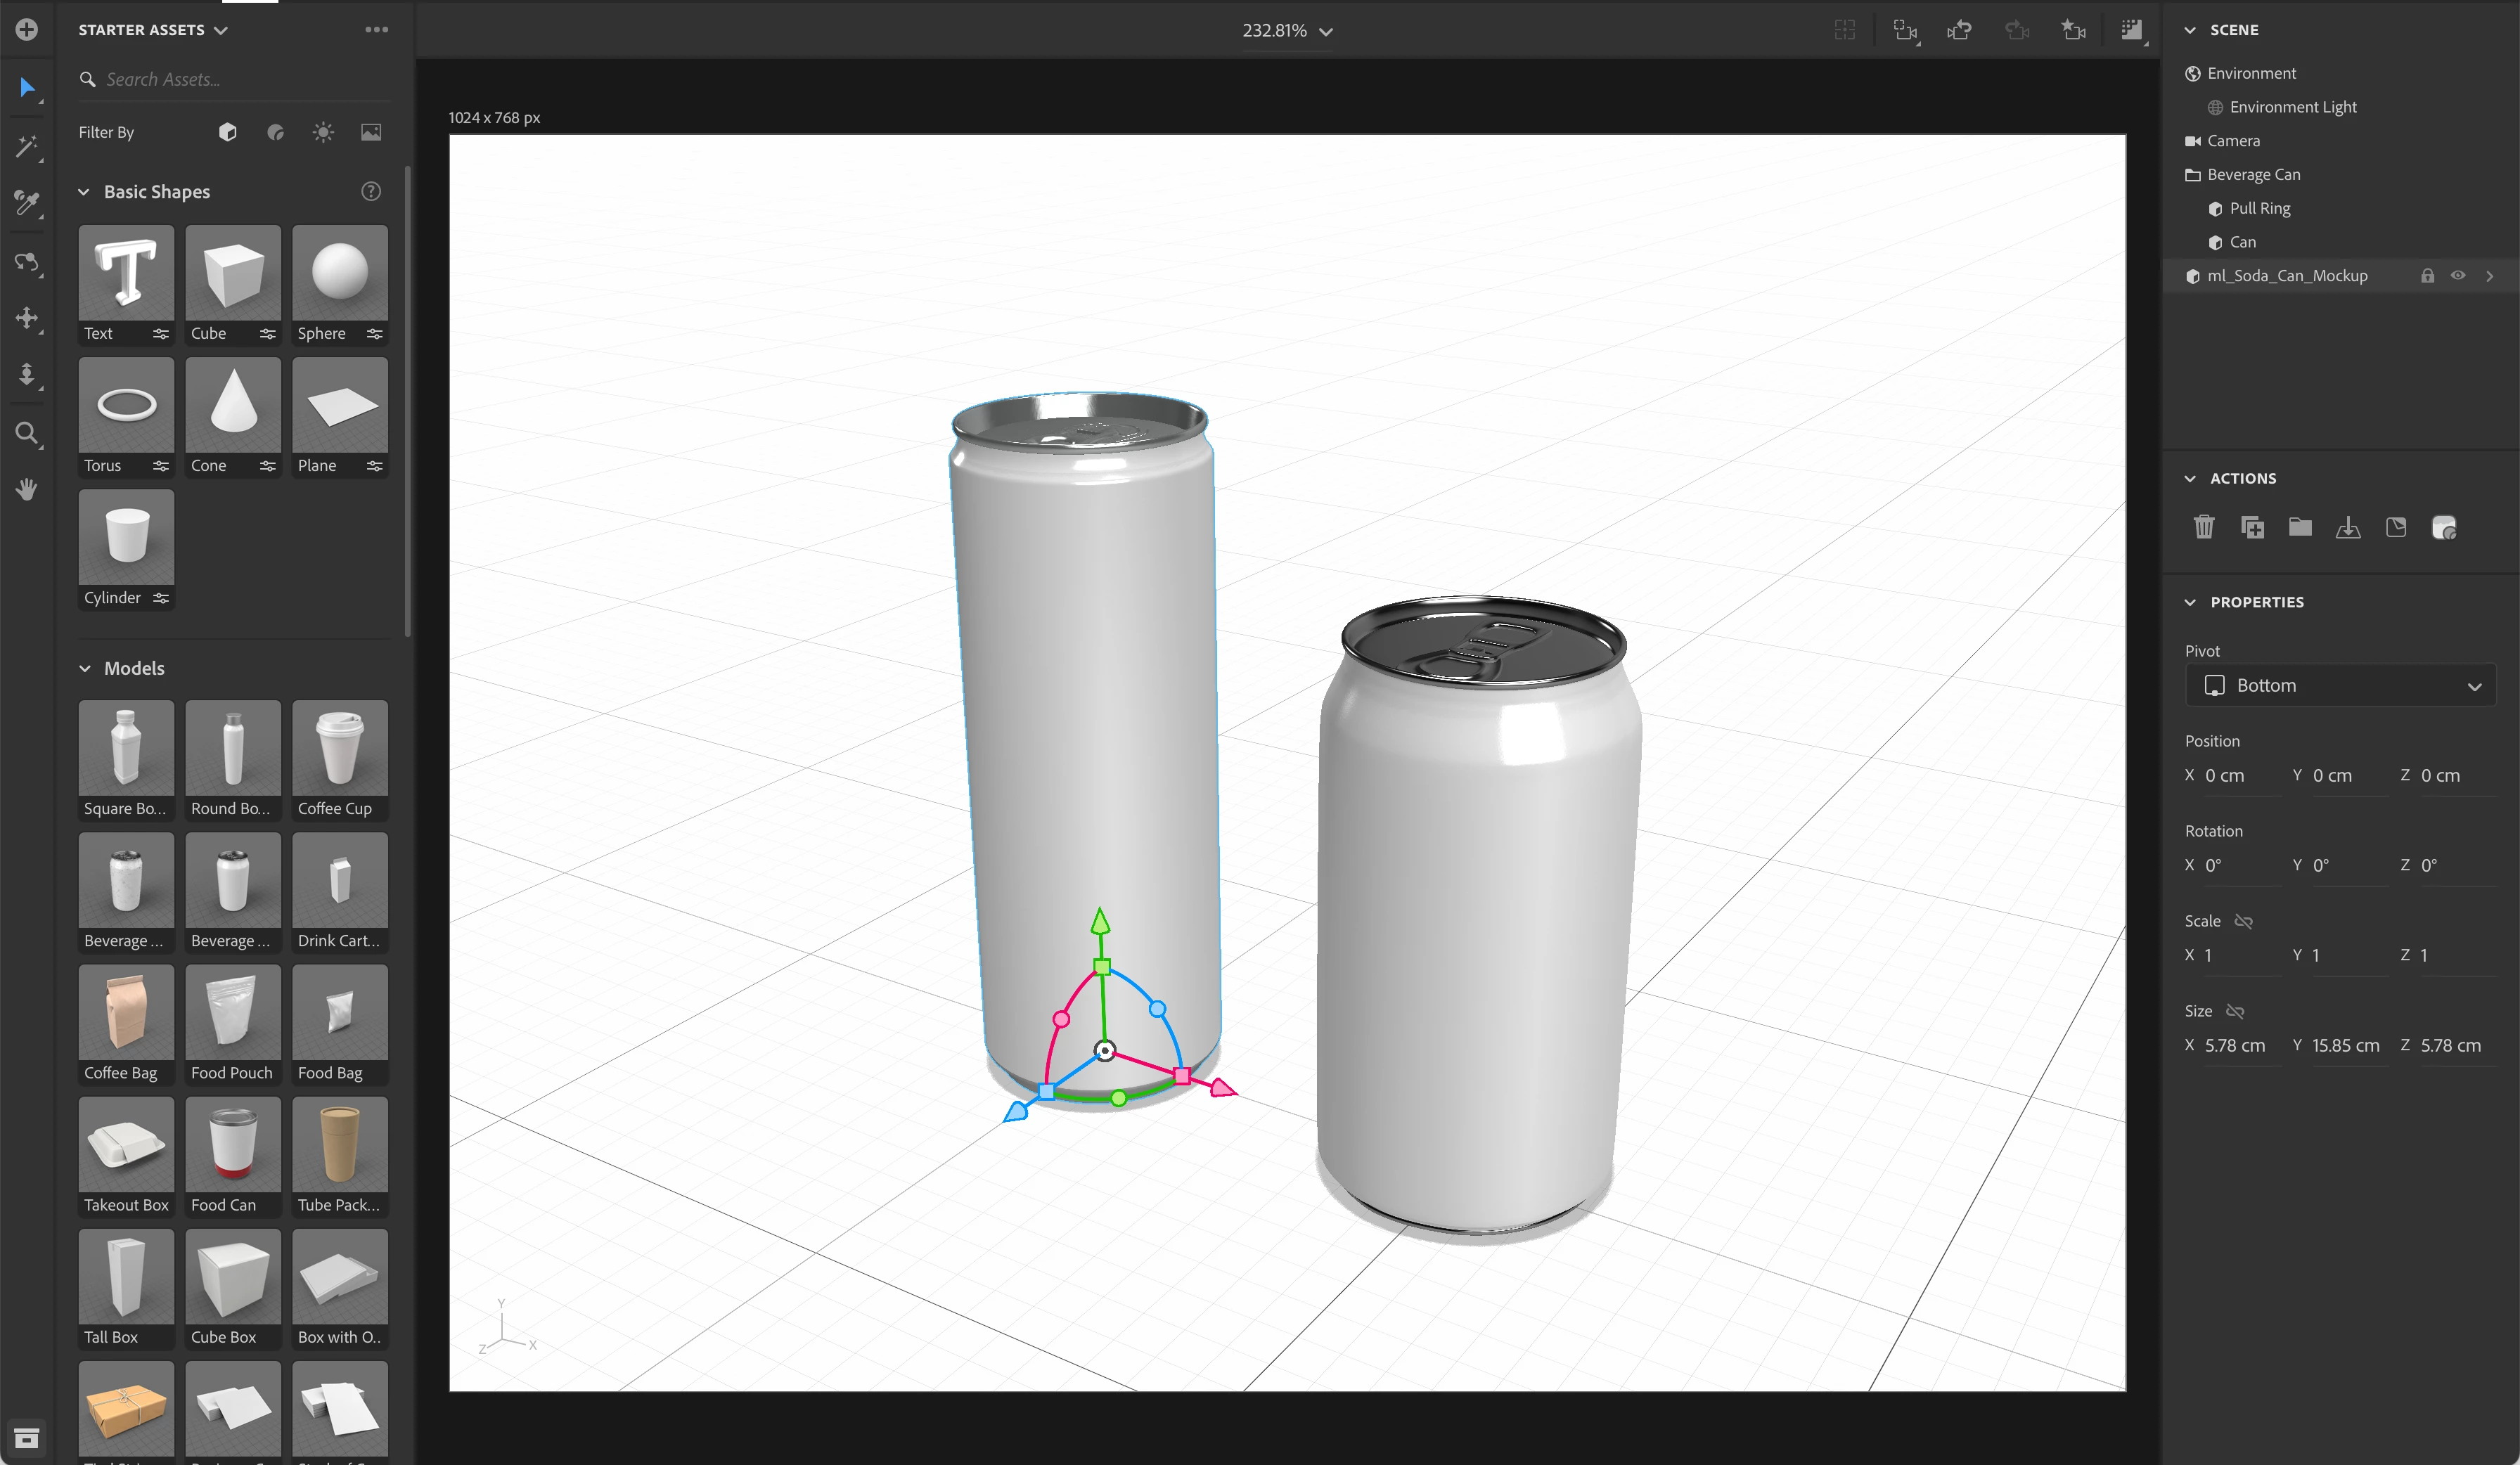Open the 232.81% zoom dropdown

[1287, 31]
